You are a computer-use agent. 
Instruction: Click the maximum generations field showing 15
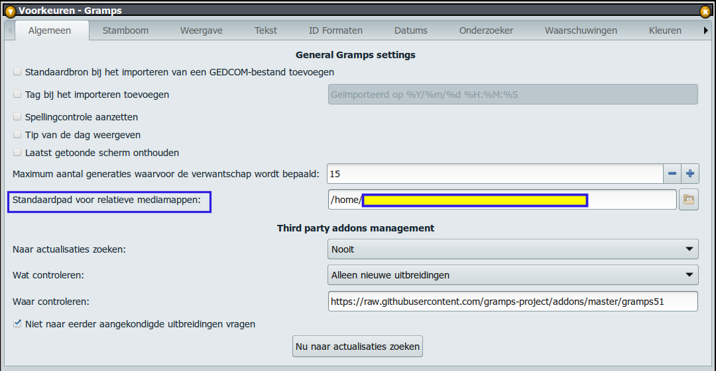tap(495, 174)
